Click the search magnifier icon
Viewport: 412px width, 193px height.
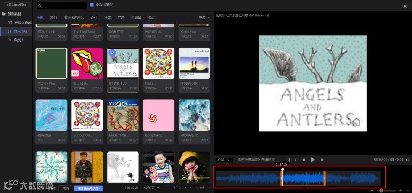click(40, 6)
